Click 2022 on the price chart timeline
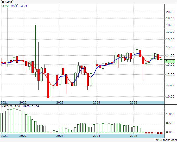177x142 pixels. coord(23,102)
